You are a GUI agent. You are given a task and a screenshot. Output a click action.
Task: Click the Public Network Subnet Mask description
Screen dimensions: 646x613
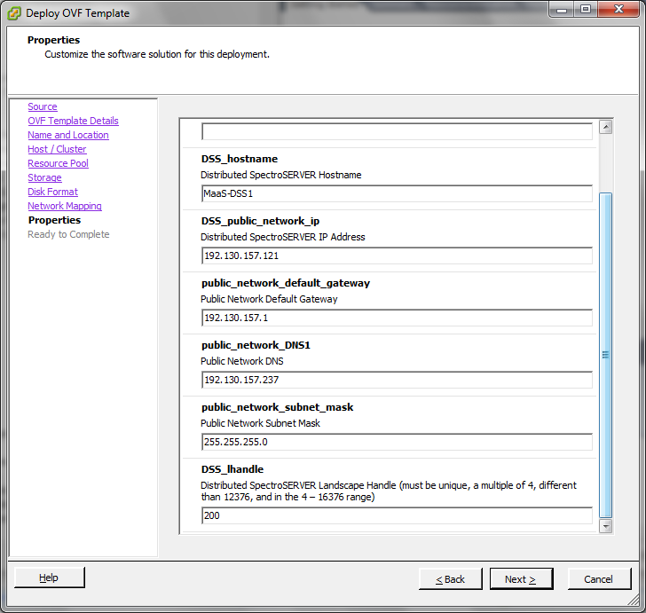click(260, 423)
